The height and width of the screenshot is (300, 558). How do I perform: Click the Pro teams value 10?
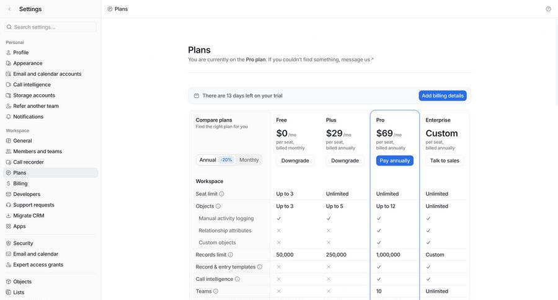379,291
